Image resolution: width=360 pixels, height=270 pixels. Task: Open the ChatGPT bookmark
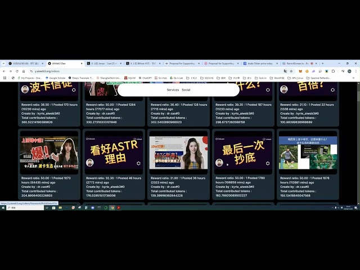point(145,78)
